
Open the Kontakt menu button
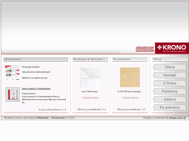click(x=170, y=75)
